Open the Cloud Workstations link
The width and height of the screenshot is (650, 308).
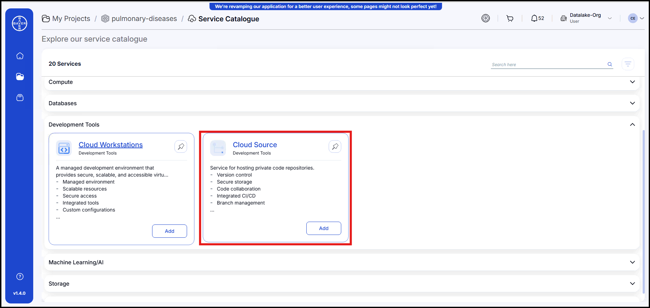point(110,145)
